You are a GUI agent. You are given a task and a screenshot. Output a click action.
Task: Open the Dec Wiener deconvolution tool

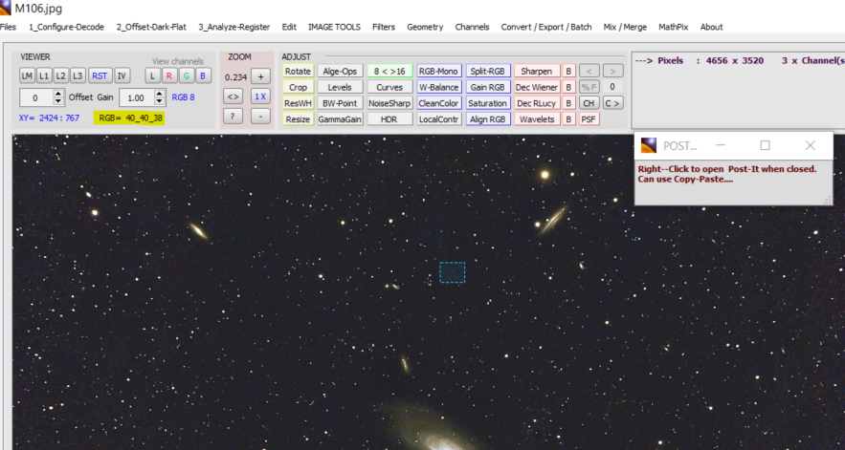pyautogui.click(x=537, y=87)
